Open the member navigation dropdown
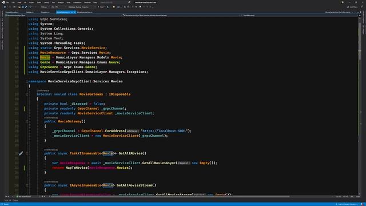 point(299,15)
